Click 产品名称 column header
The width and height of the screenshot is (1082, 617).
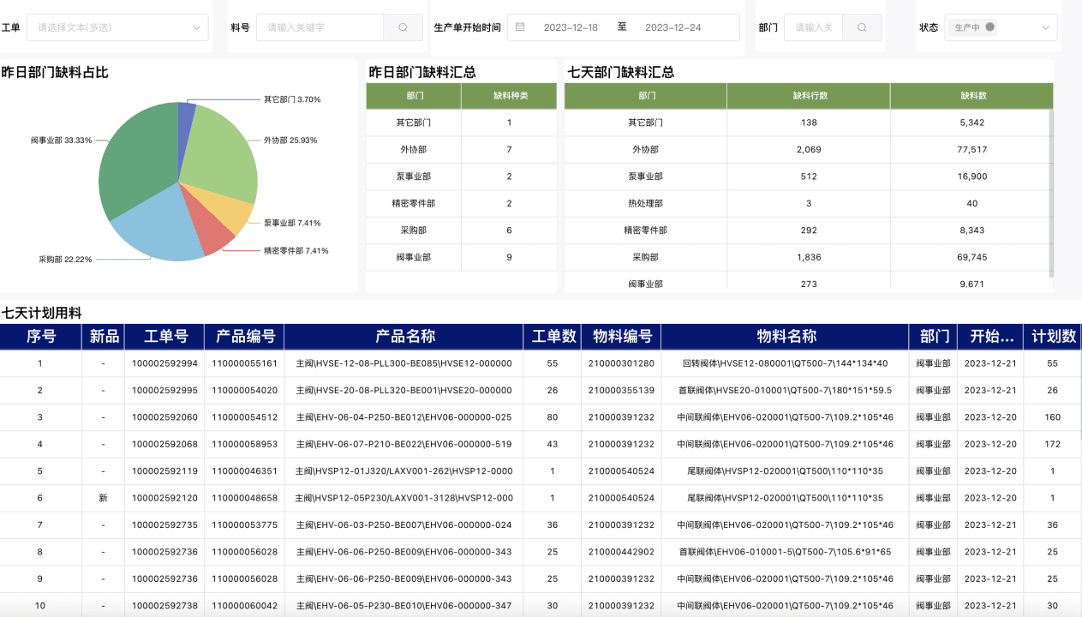[x=404, y=337]
